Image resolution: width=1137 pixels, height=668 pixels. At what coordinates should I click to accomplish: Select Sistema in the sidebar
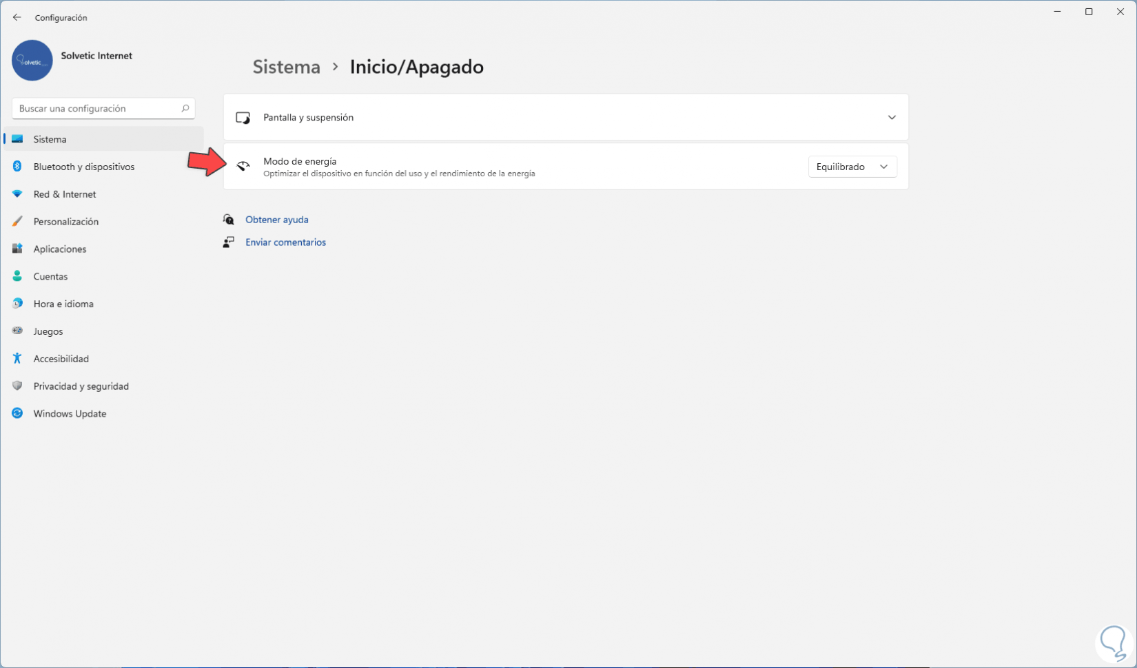pos(50,139)
